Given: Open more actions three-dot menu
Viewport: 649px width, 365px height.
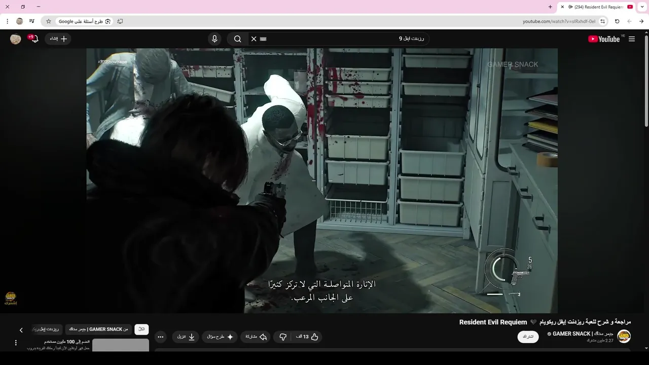Looking at the screenshot, I should tap(161, 337).
